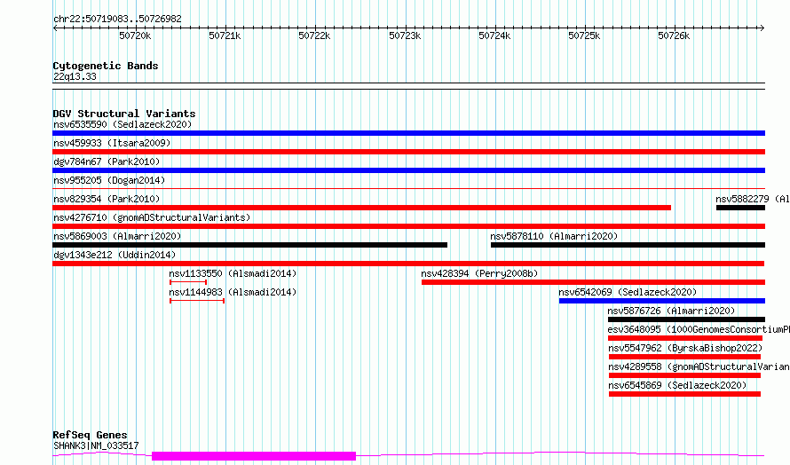
Task: Select the thin red glyph under nsv1144983
Action: pyautogui.click(x=197, y=301)
